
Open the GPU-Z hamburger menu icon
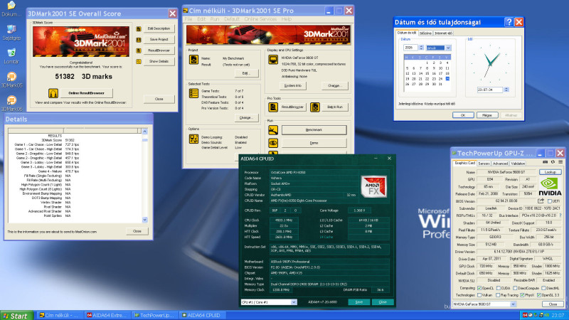560,162
